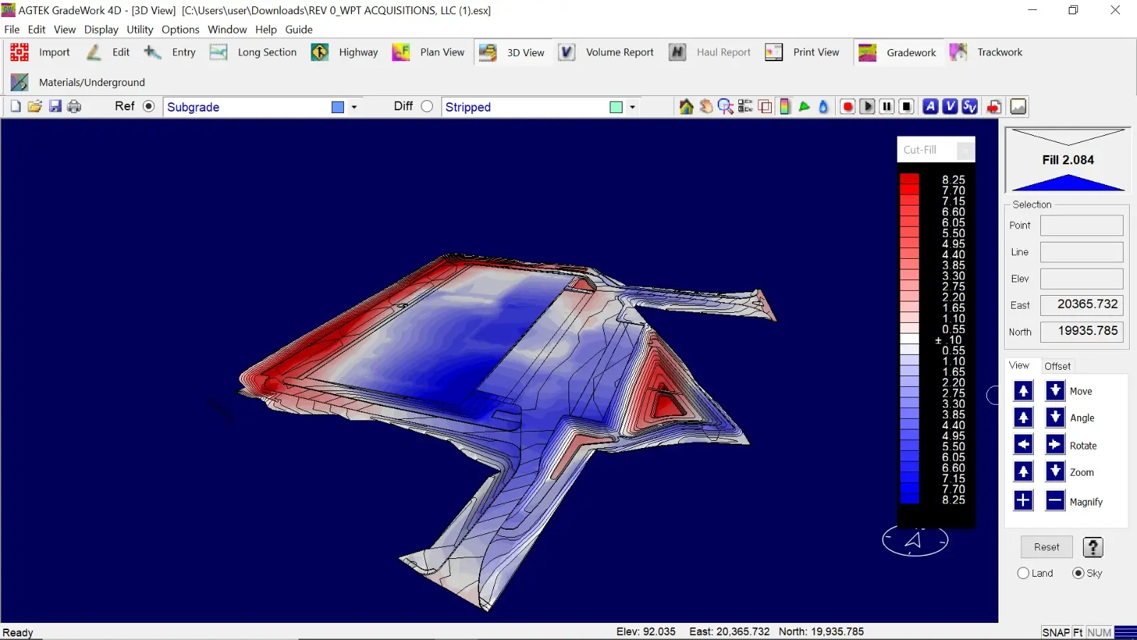Click the Cut-Fill color scale bar
The width and height of the screenshot is (1137, 640).
910,339
